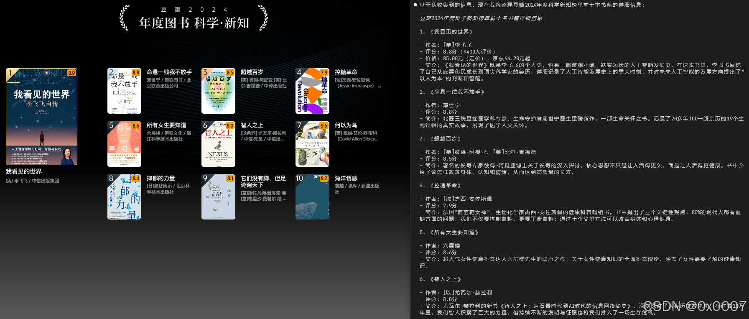Click the 何以为鸟 bird book cover
Screen dimensions: 749x319
click(x=312, y=144)
